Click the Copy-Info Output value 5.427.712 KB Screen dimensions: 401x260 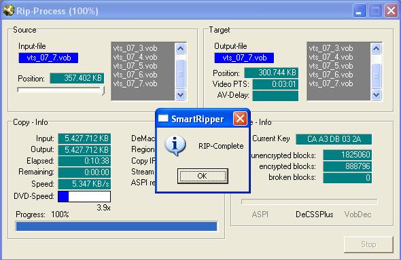[84, 149]
